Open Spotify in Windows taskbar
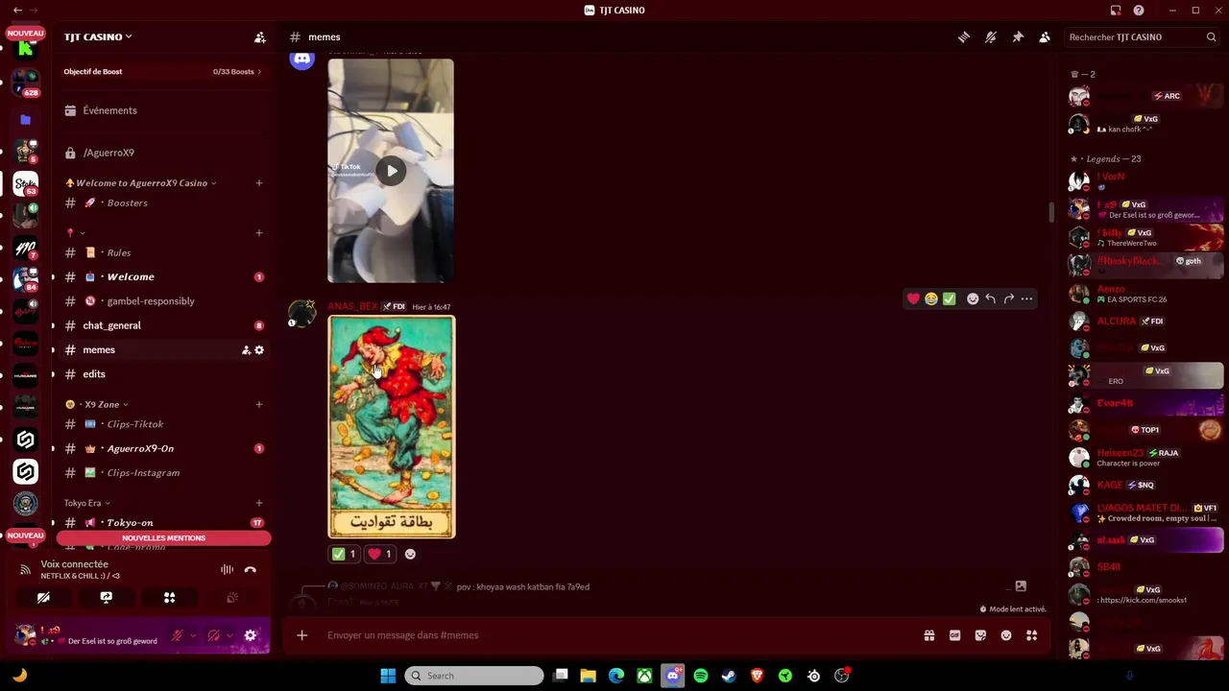The width and height of the screenshot is (1229, 691). tap(701, 676)
